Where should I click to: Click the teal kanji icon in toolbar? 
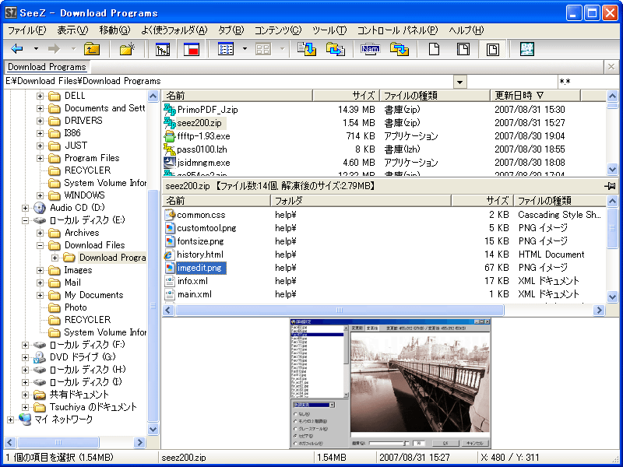pos(527,49)
